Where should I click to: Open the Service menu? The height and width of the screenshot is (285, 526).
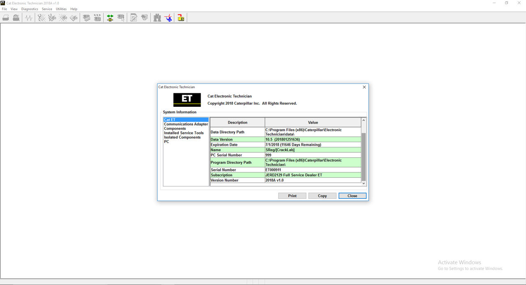click(x=47, y=9)
